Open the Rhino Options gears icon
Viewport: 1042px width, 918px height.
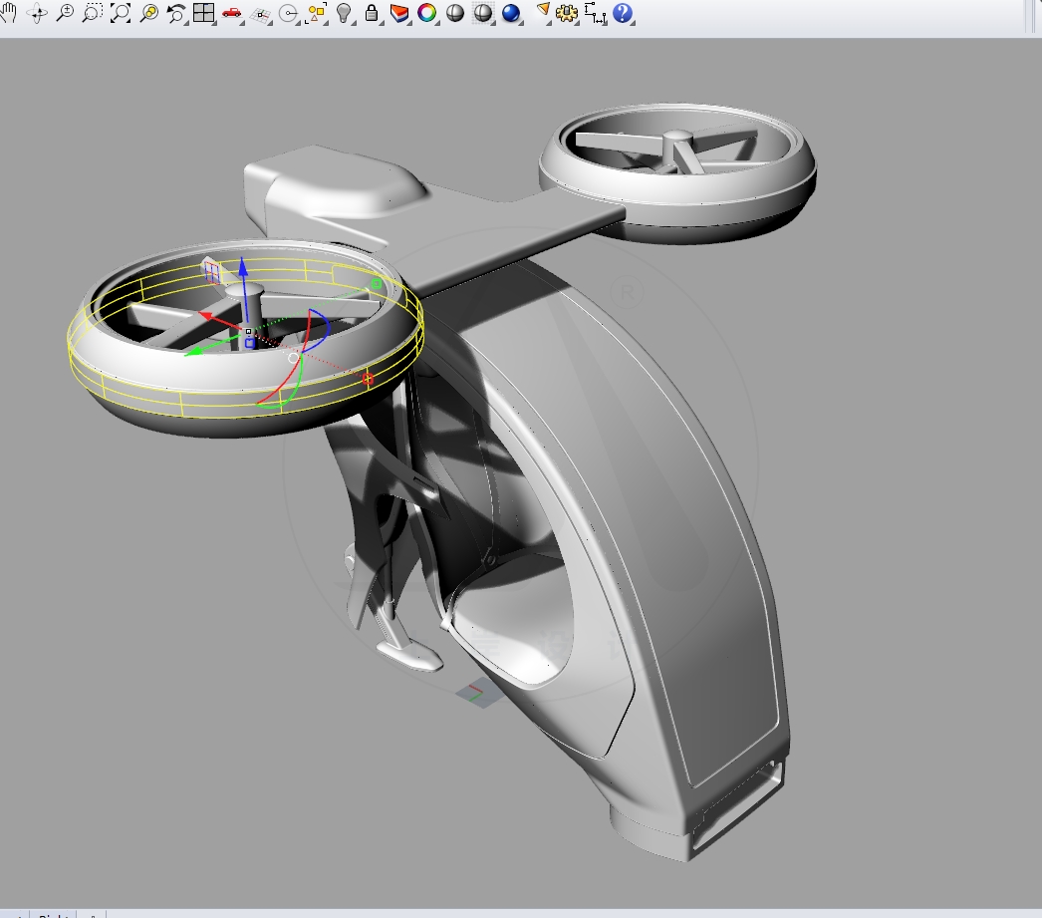tap(565, 14)
